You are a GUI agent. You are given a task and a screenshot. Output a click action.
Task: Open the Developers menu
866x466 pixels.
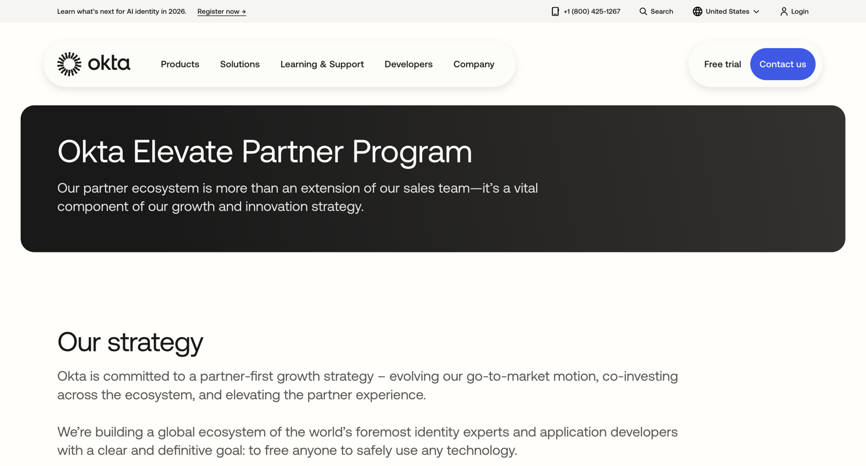pos(408,64)
